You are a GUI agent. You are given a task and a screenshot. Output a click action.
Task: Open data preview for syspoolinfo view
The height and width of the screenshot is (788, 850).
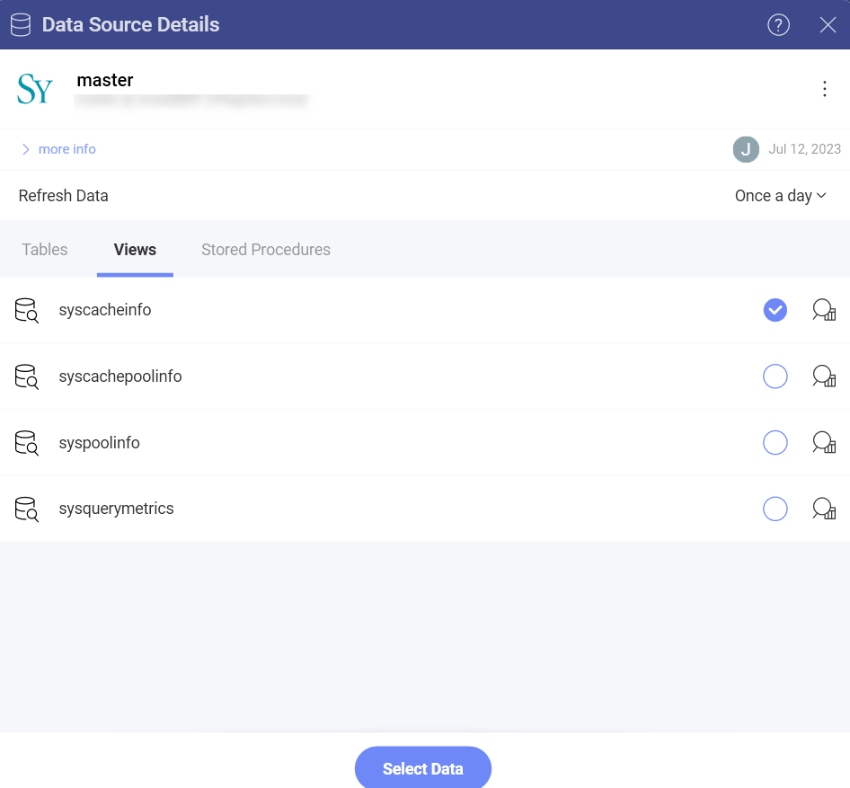click(823, 442)
